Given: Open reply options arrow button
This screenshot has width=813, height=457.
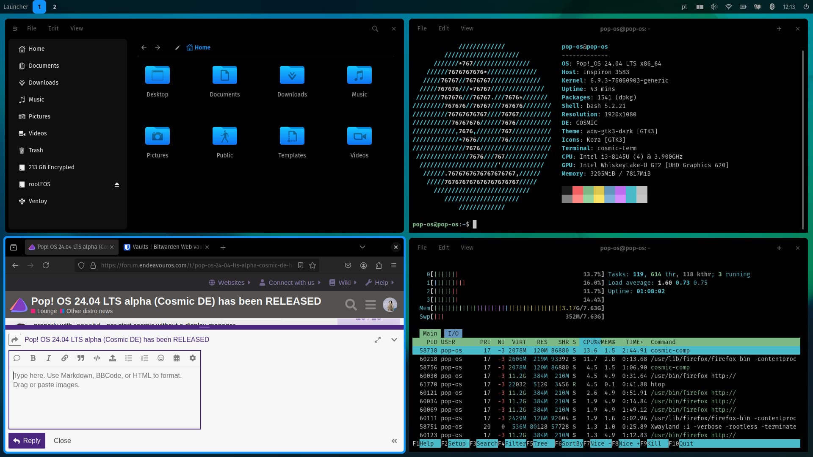Looking at the screenshot, I should click(15, 340).
